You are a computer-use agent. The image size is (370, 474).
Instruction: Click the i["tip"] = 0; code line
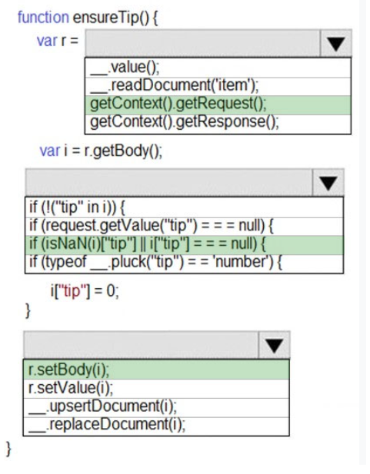85,291
